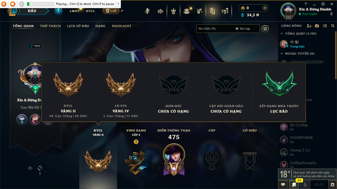Search friends with magnifier icon
Screen dimensions: 337x189
click(333, 26)
